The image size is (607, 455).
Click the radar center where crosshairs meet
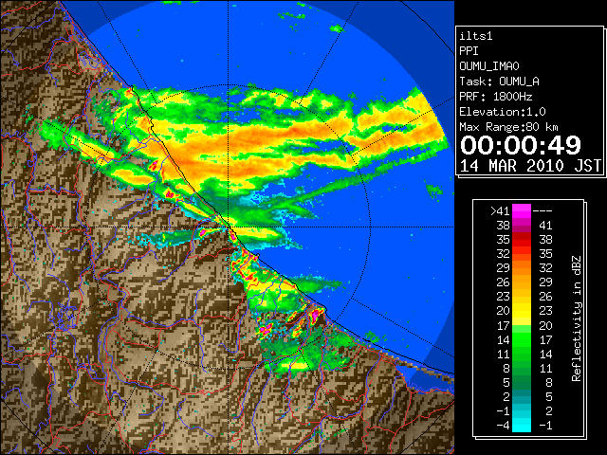click(229, 227)
